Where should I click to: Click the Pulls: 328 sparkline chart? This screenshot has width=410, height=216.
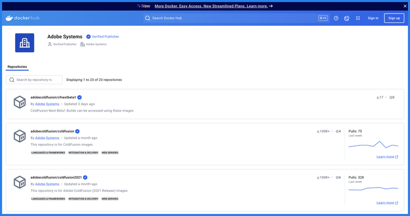[x=373, y=189]
